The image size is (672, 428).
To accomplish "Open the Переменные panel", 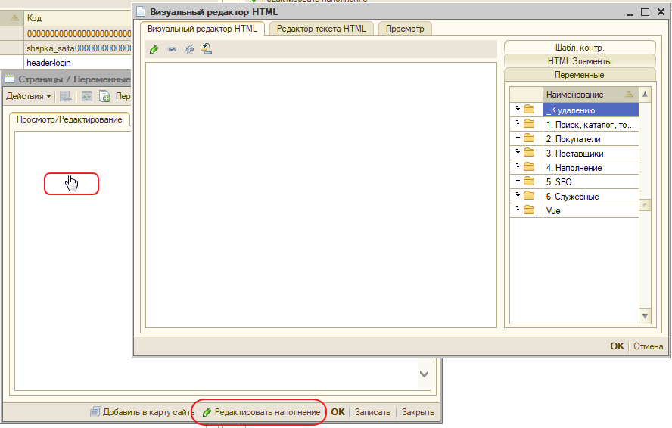I will point(580,75).
